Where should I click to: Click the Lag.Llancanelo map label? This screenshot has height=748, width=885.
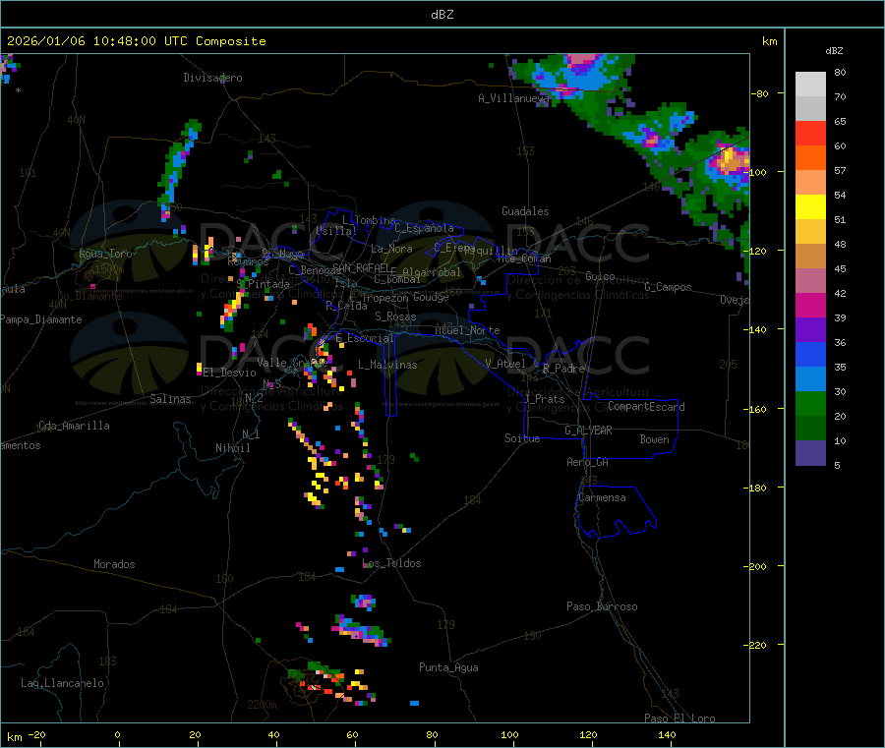coord(62,683)
